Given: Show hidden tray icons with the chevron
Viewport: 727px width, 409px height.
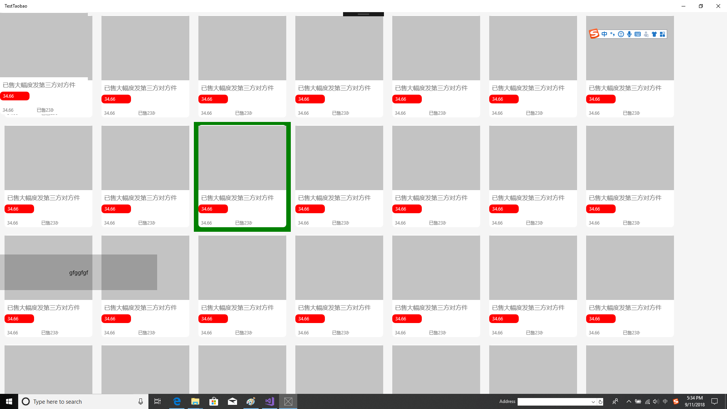Looking at the screenshot, I should [x=629, y=401].
